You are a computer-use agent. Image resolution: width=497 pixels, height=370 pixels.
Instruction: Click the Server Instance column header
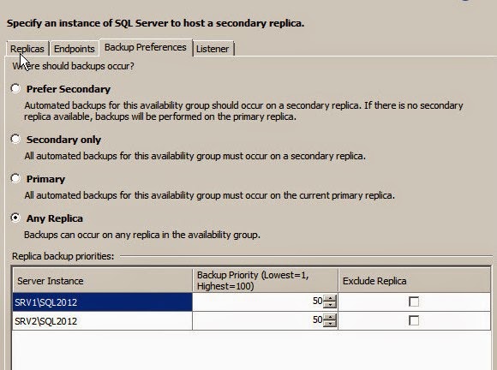pyautogui.click(x=103, y=281)
